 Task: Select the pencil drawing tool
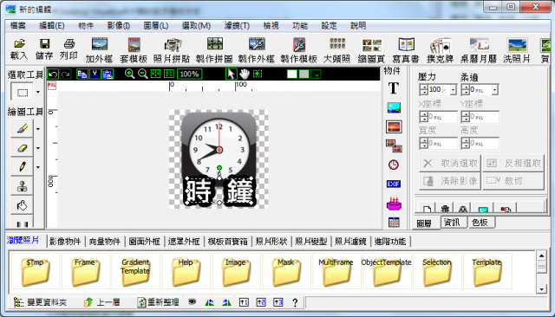(23, 166)
